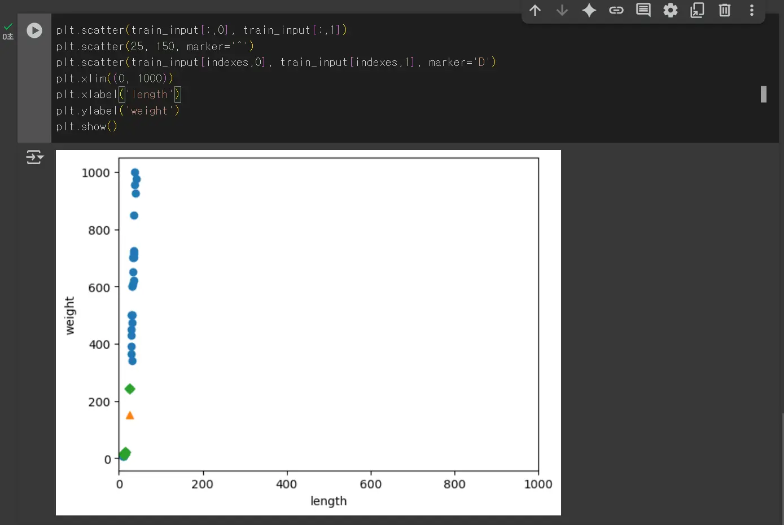Mirror cell in tab icon
The image size is (784, 525).
coord(698,10)
